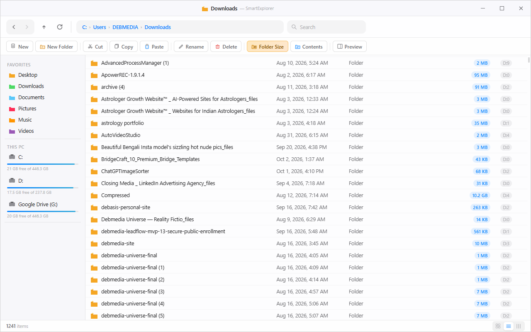The height and width of the screenshot is (332, 531).
Task: Cut the selected item
Action: click(x=95, y=46)
